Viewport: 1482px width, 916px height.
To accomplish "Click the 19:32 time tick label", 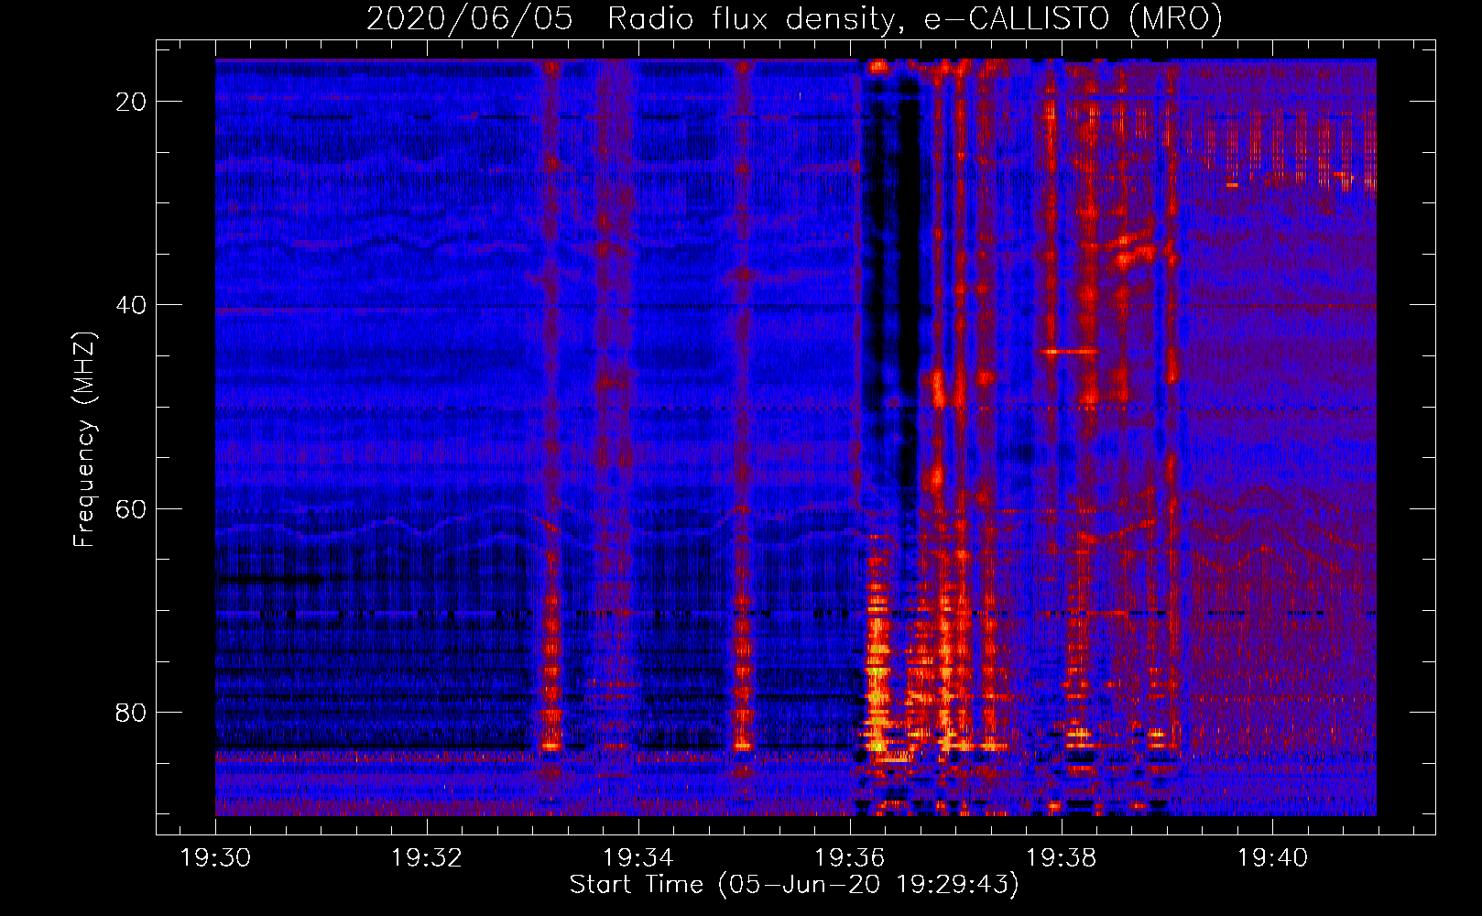I will coord(427,858).
